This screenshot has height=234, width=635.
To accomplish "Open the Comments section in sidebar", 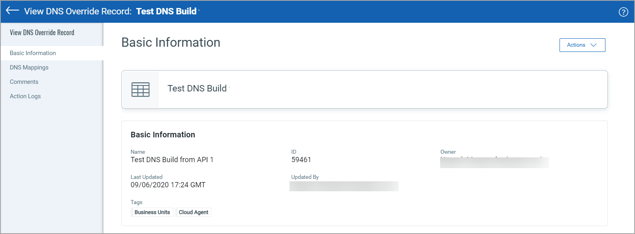I will (24, 82).
